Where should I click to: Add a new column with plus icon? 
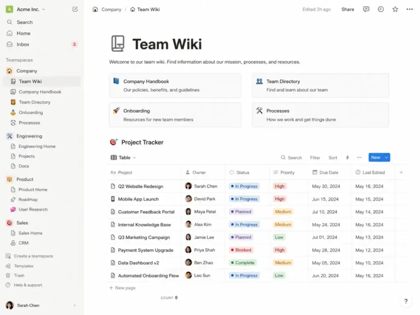[x=401, y=172]
